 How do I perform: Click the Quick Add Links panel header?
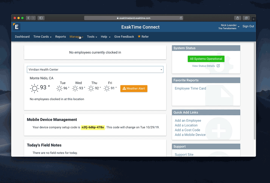[x=206, y=113]
